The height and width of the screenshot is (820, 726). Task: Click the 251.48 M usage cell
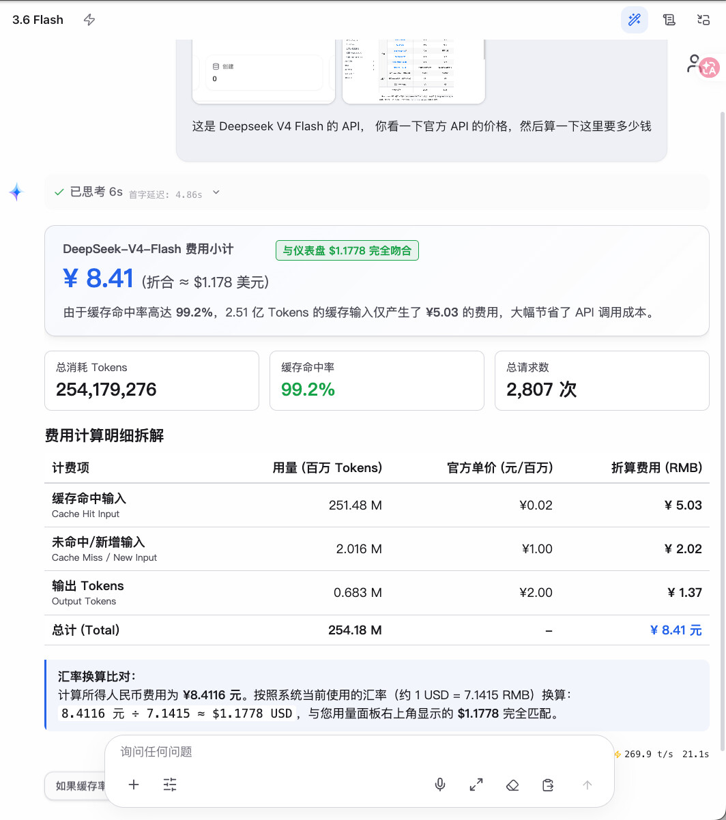click(355, 506)
